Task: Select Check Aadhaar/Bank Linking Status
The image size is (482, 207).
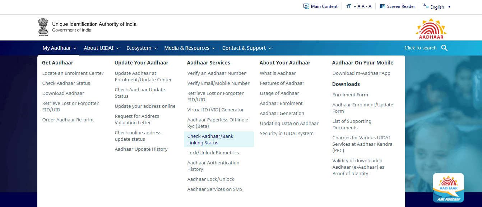Action: (219, 139)
